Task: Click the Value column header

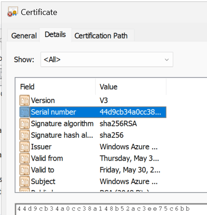Action: [x=131, y=87]
